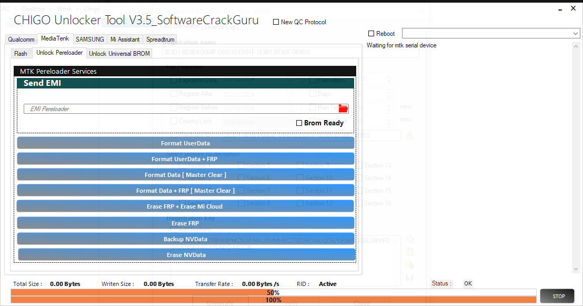
Task: Switch to Unlock Universal BROM tab
Action: point(119,53)
